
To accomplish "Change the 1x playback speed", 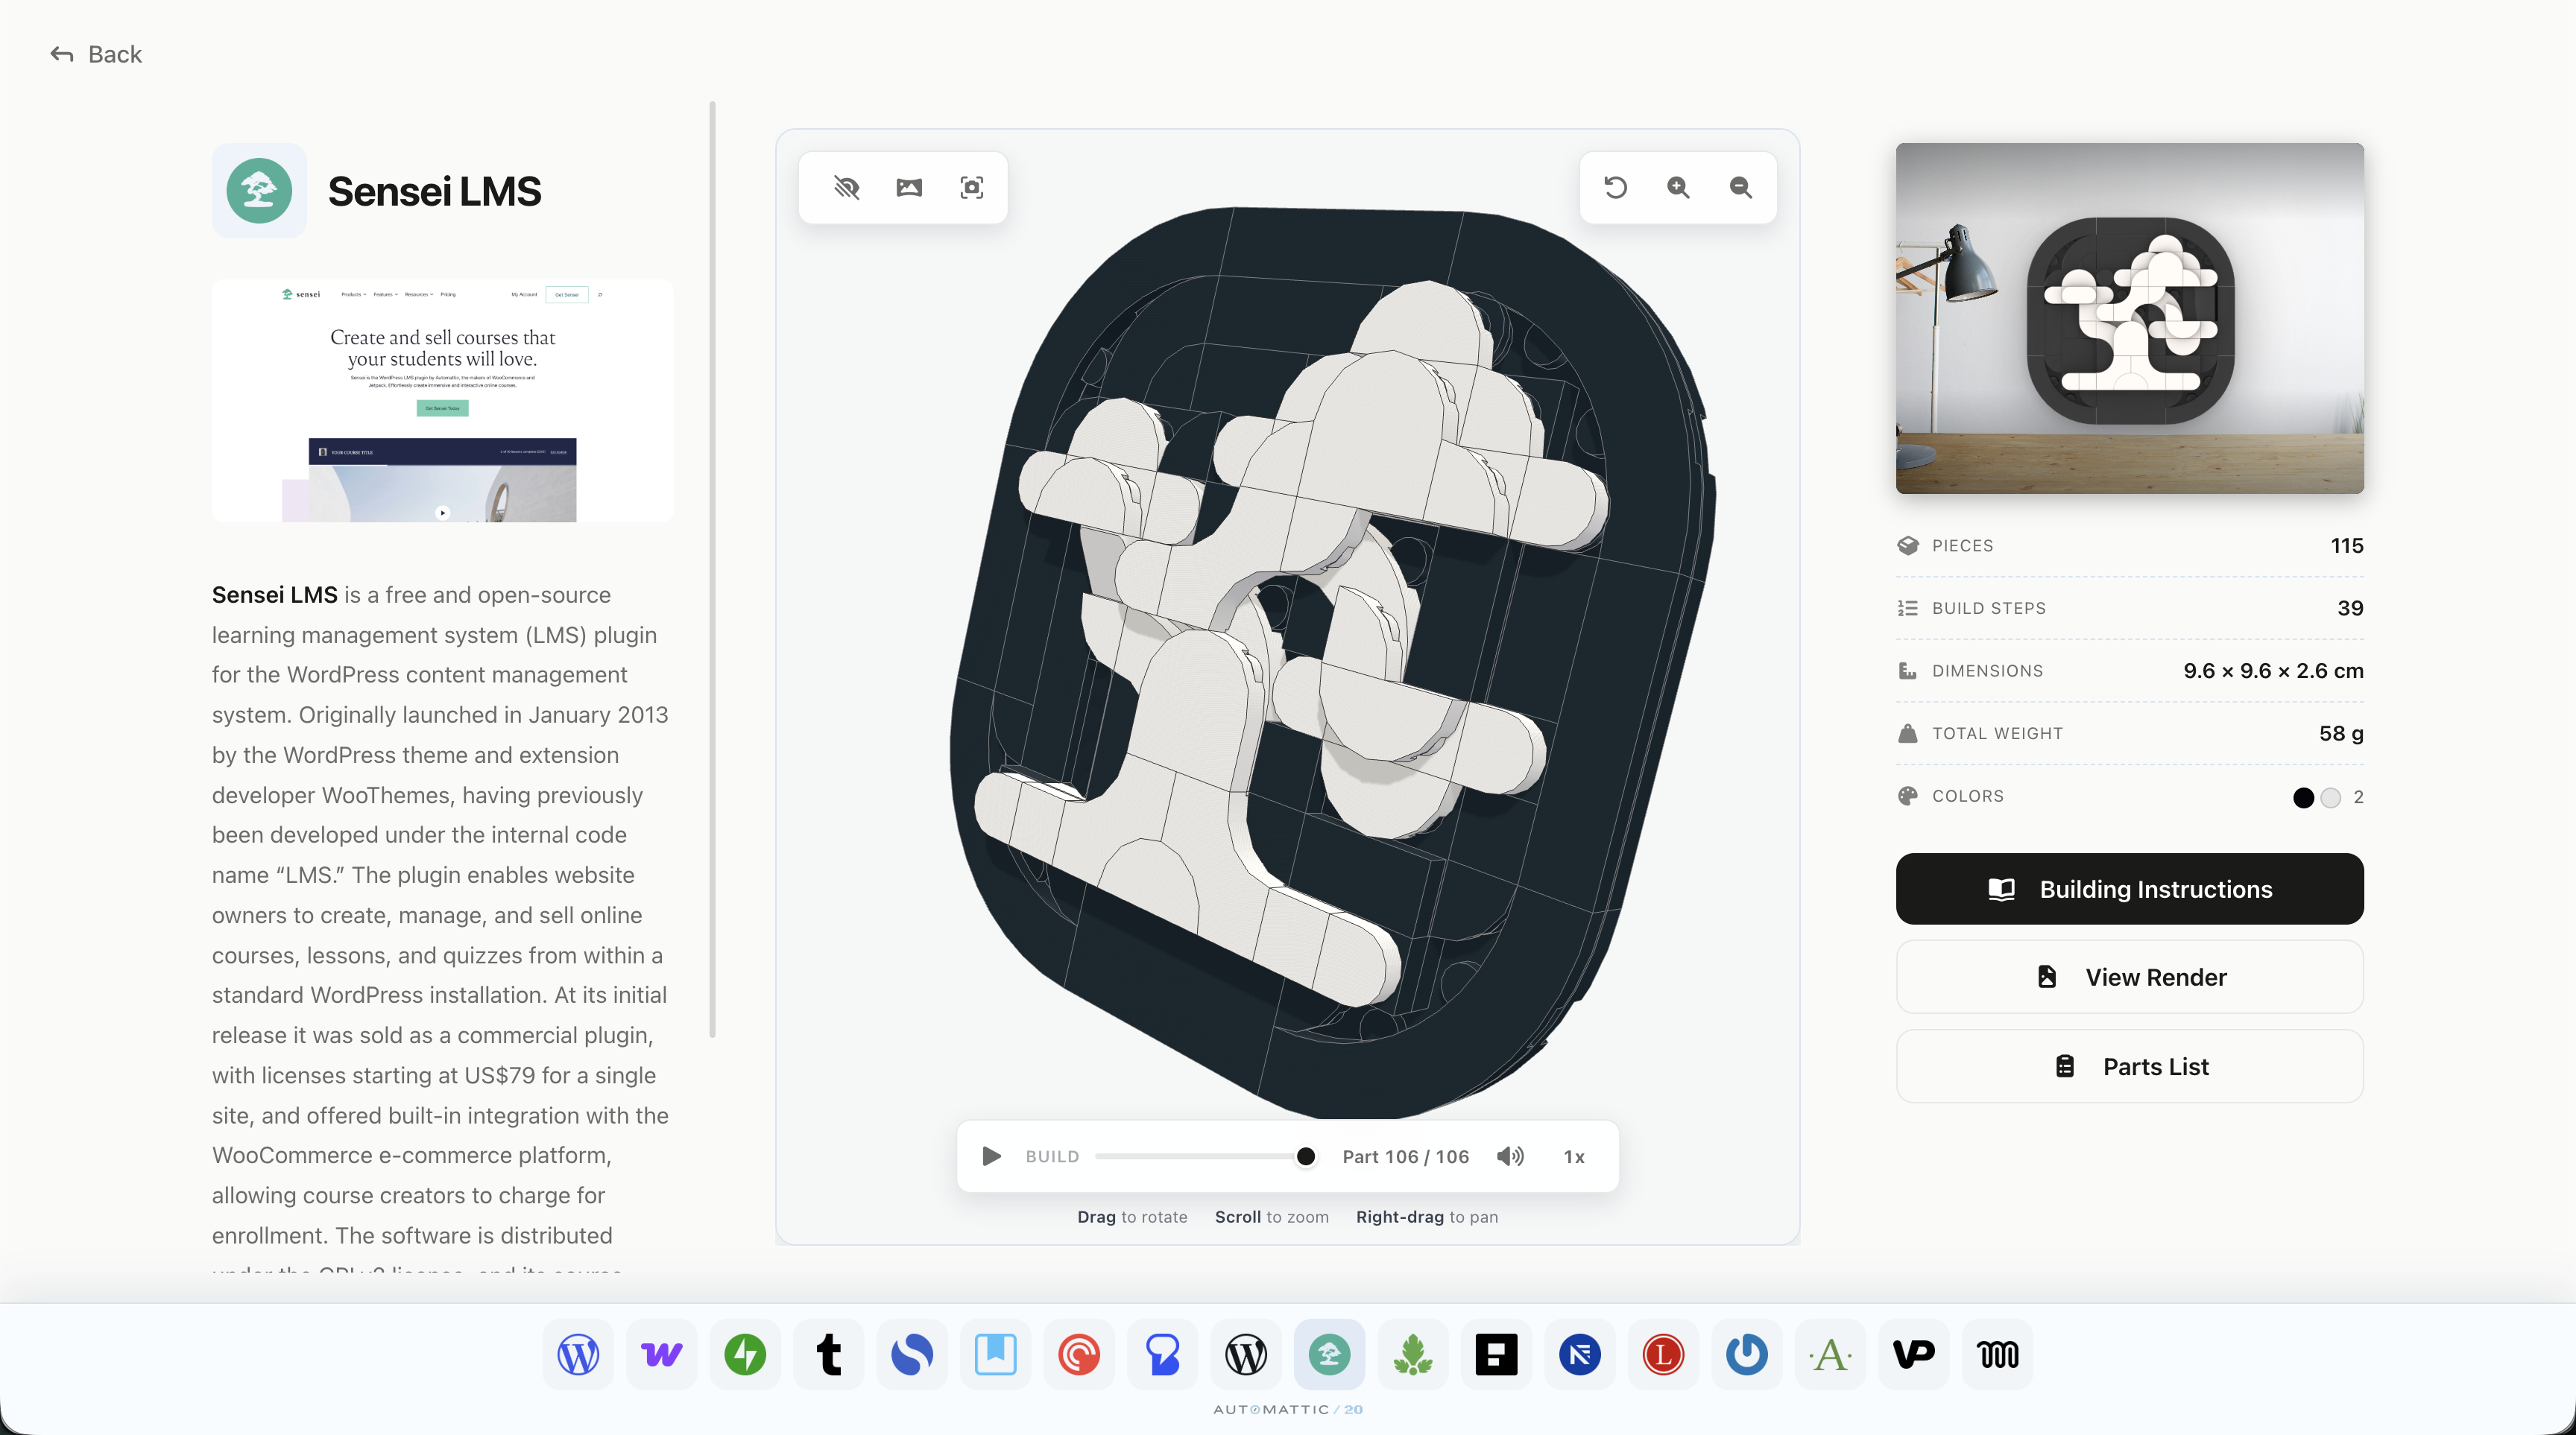I will (1574, 1156).
